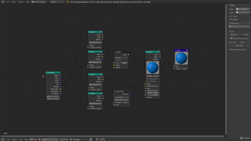Click the go to parent node tree icon
The width and height of the screenshot is (251, 141).
[x=86, y=139]
